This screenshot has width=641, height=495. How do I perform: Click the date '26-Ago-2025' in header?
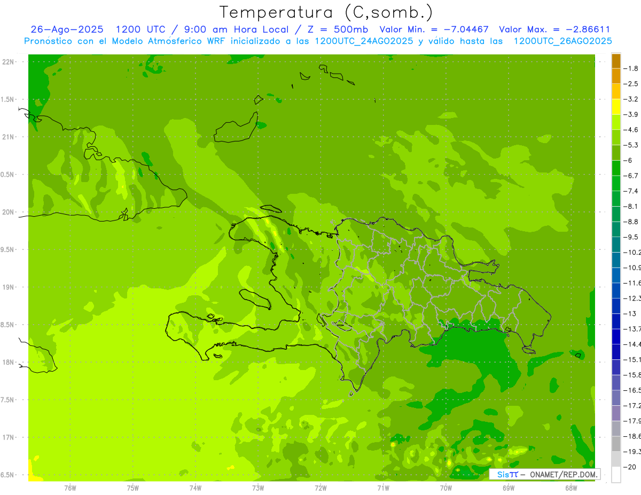67,29
